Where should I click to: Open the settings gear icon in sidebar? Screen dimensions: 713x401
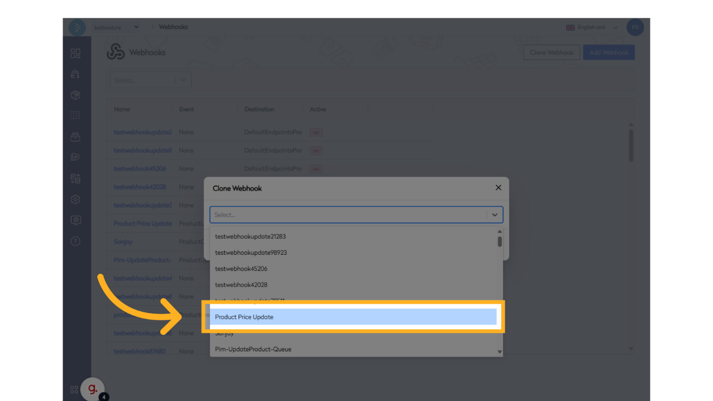click(x=75, y=199)
